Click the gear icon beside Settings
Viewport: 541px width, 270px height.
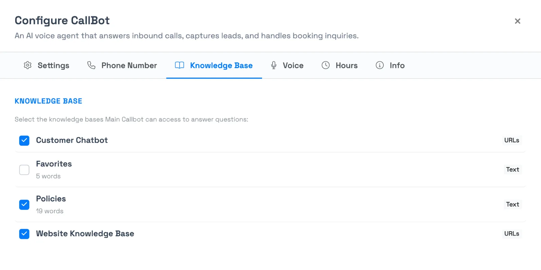tap(28, 65)
